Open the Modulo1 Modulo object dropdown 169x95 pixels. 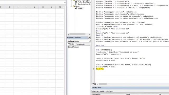(89, 41)
